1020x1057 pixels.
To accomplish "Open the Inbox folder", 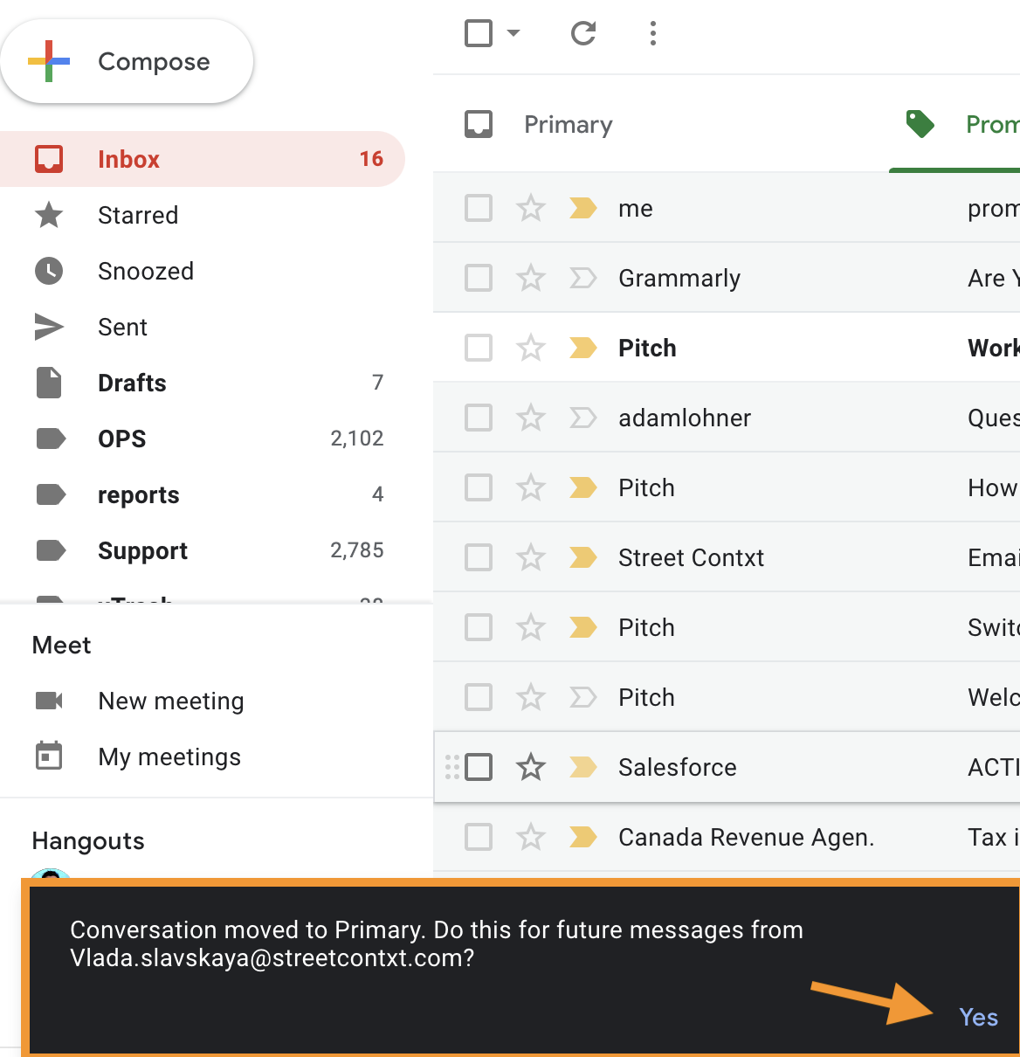I will 203,159.
